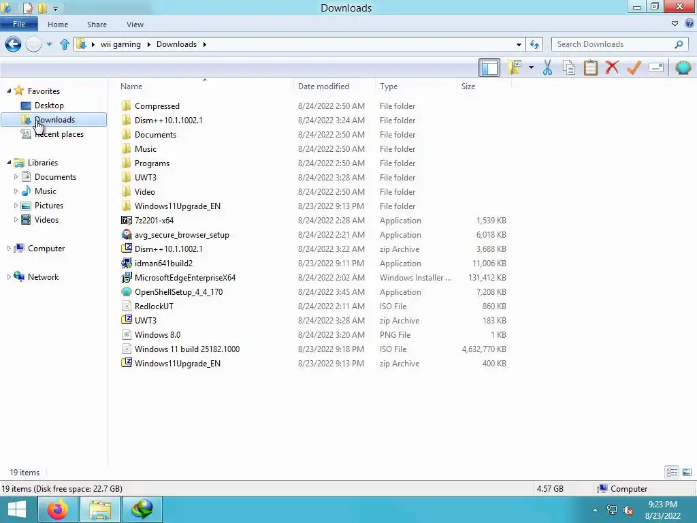Click the red X Delete icon
This screenshot has width=697, height=523.
pos(612,68)
